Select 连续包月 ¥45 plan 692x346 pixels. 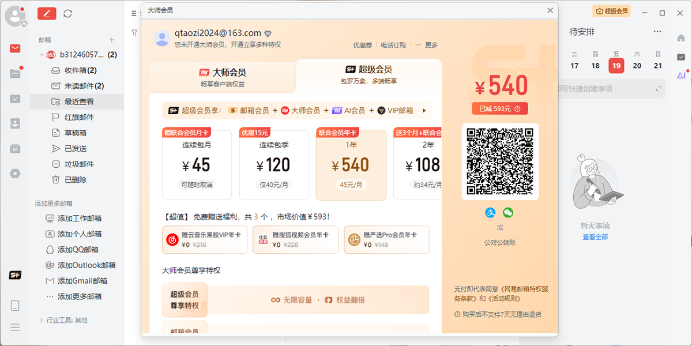click(196, 164)
